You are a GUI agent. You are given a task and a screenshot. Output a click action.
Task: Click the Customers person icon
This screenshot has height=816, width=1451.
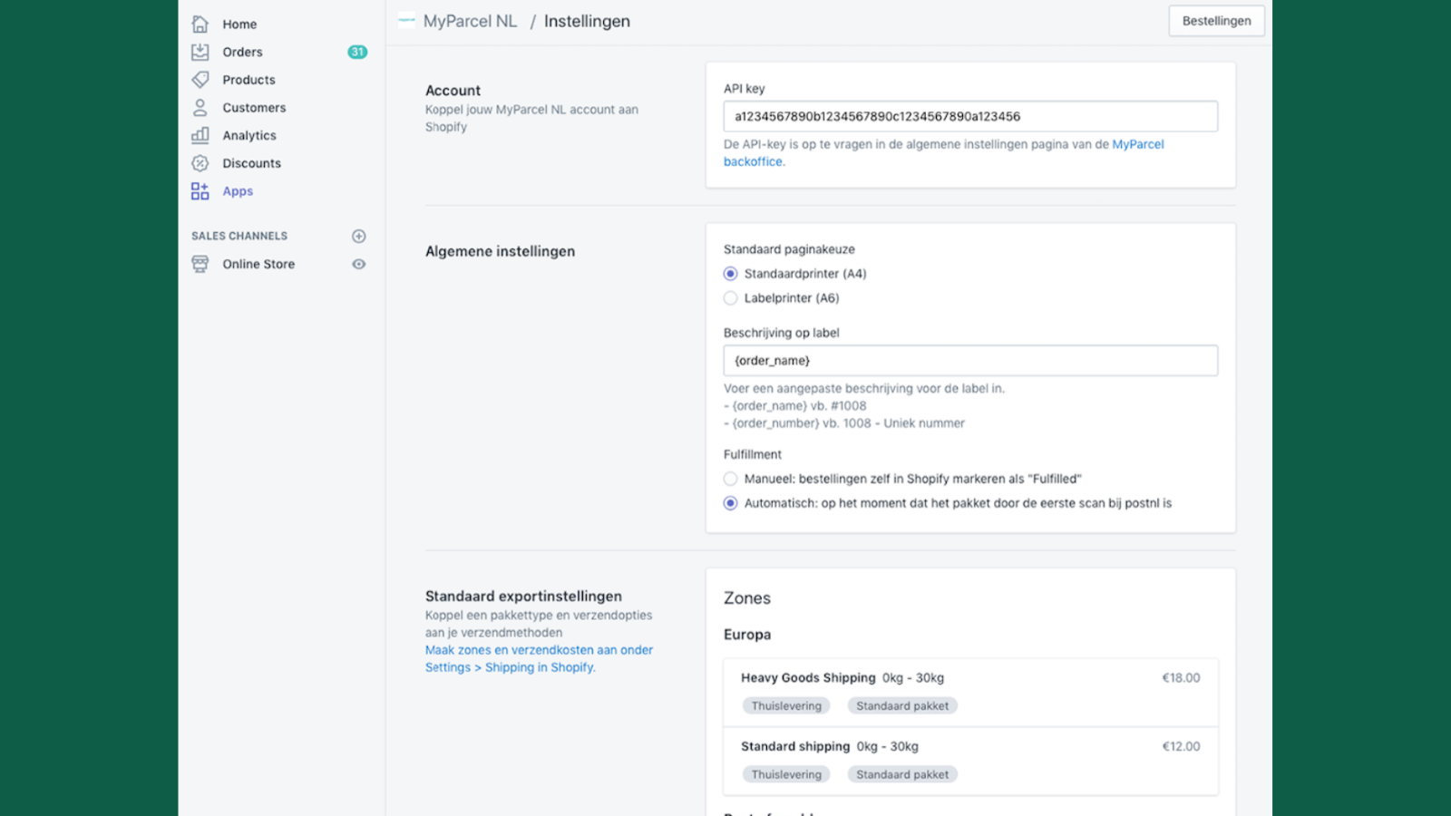[200, 107]
